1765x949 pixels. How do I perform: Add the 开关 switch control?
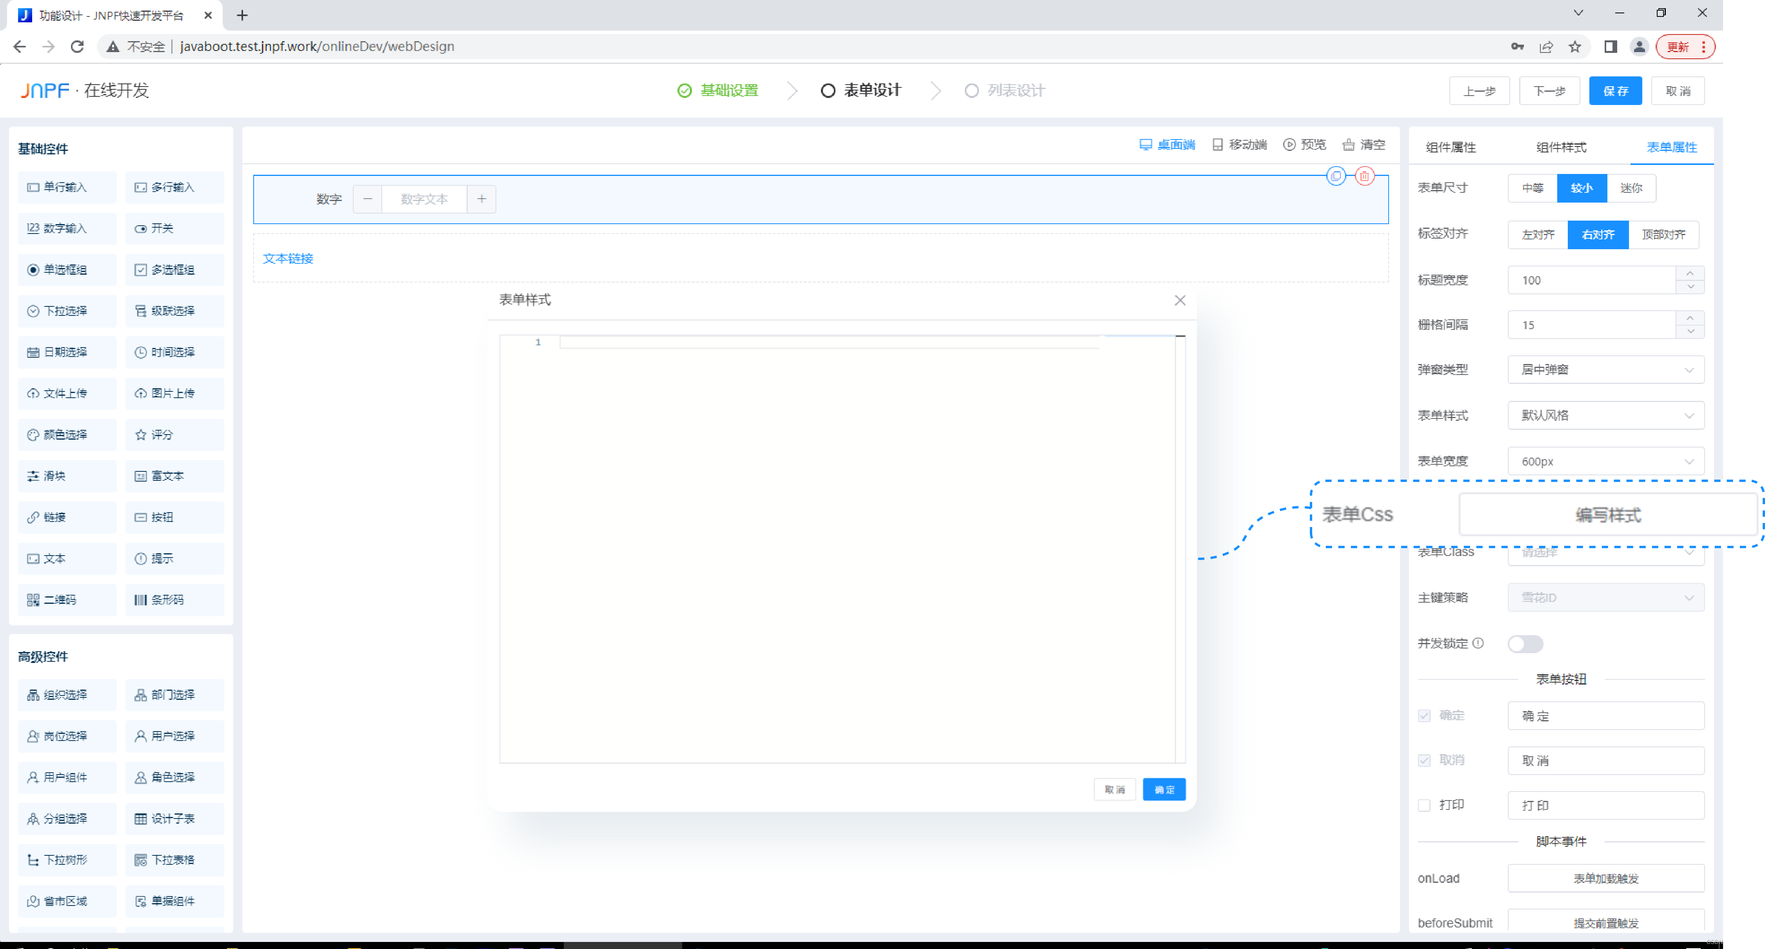175,229
